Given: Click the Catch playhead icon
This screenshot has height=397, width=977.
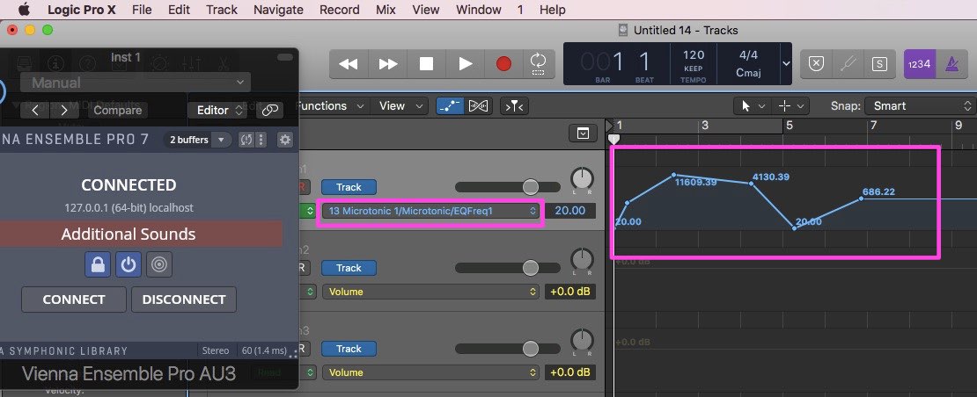Looking at the screenshot, I should [x=515, y=106].
